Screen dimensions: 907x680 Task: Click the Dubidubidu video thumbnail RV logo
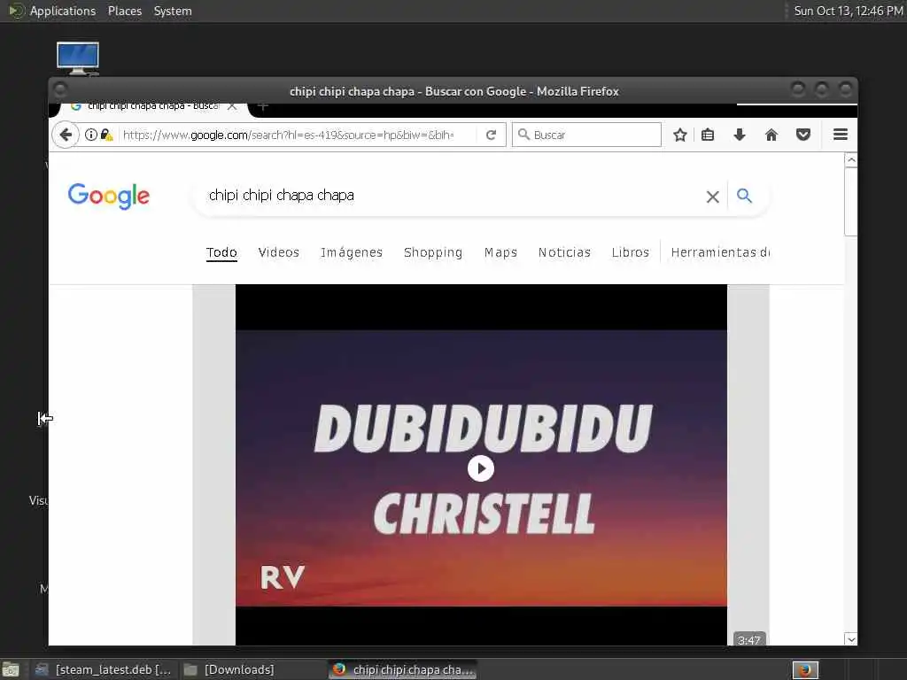click(283, 577)
